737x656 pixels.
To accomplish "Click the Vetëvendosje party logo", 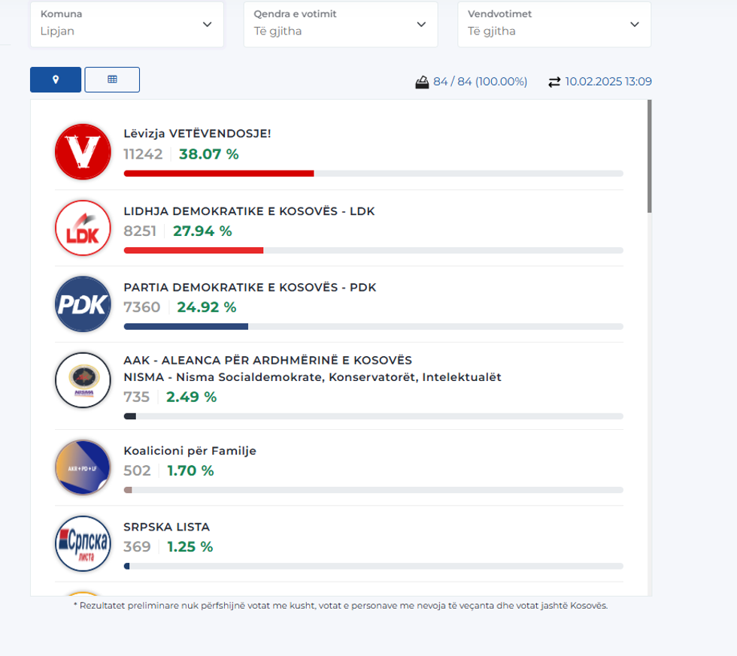I will click(83, 152).
